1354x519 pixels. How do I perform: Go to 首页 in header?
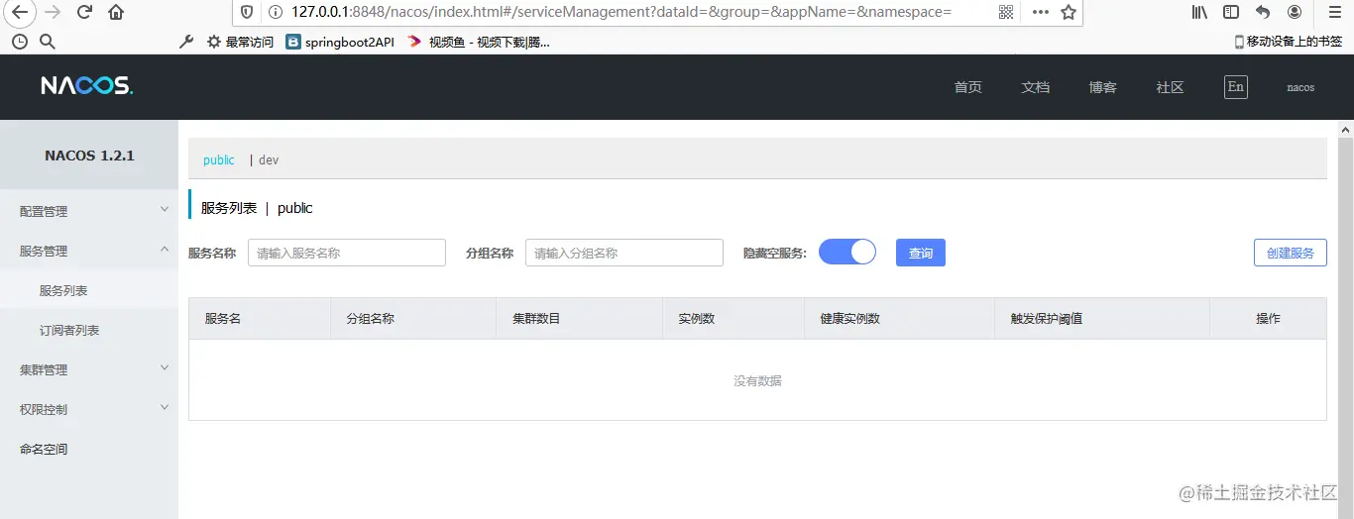[967, 87]
